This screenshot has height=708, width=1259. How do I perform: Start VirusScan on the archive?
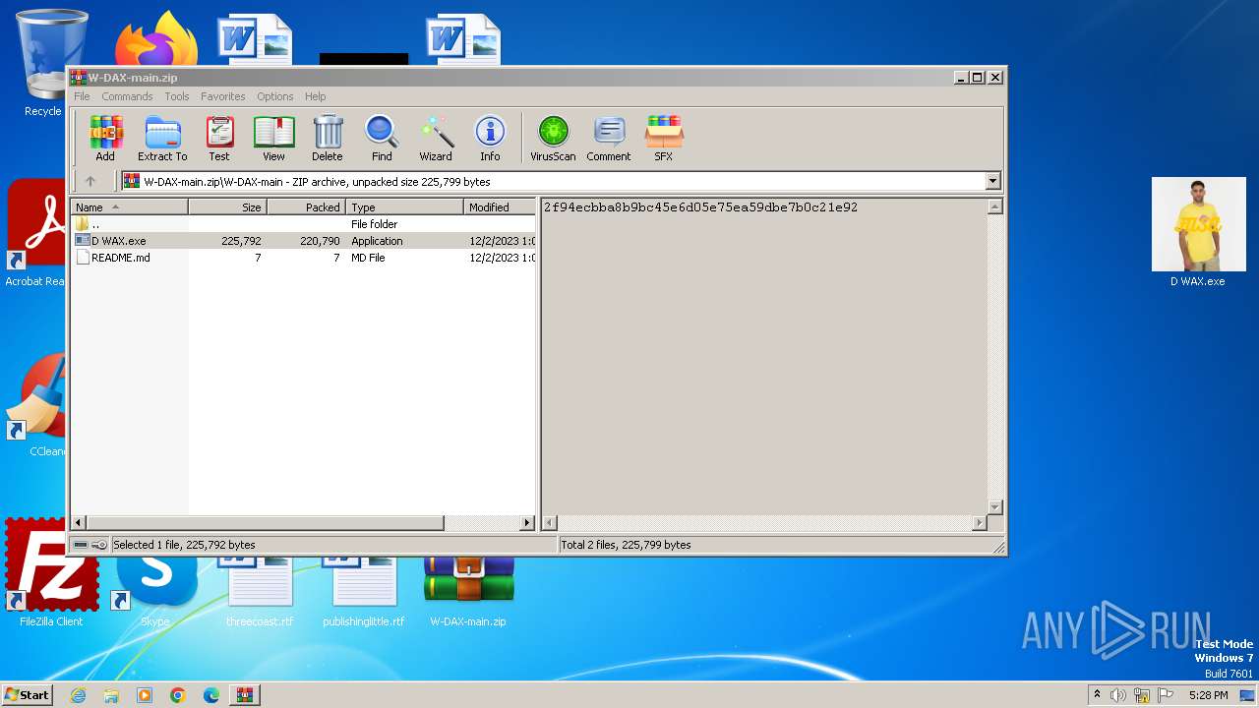[x=553, y=139]
